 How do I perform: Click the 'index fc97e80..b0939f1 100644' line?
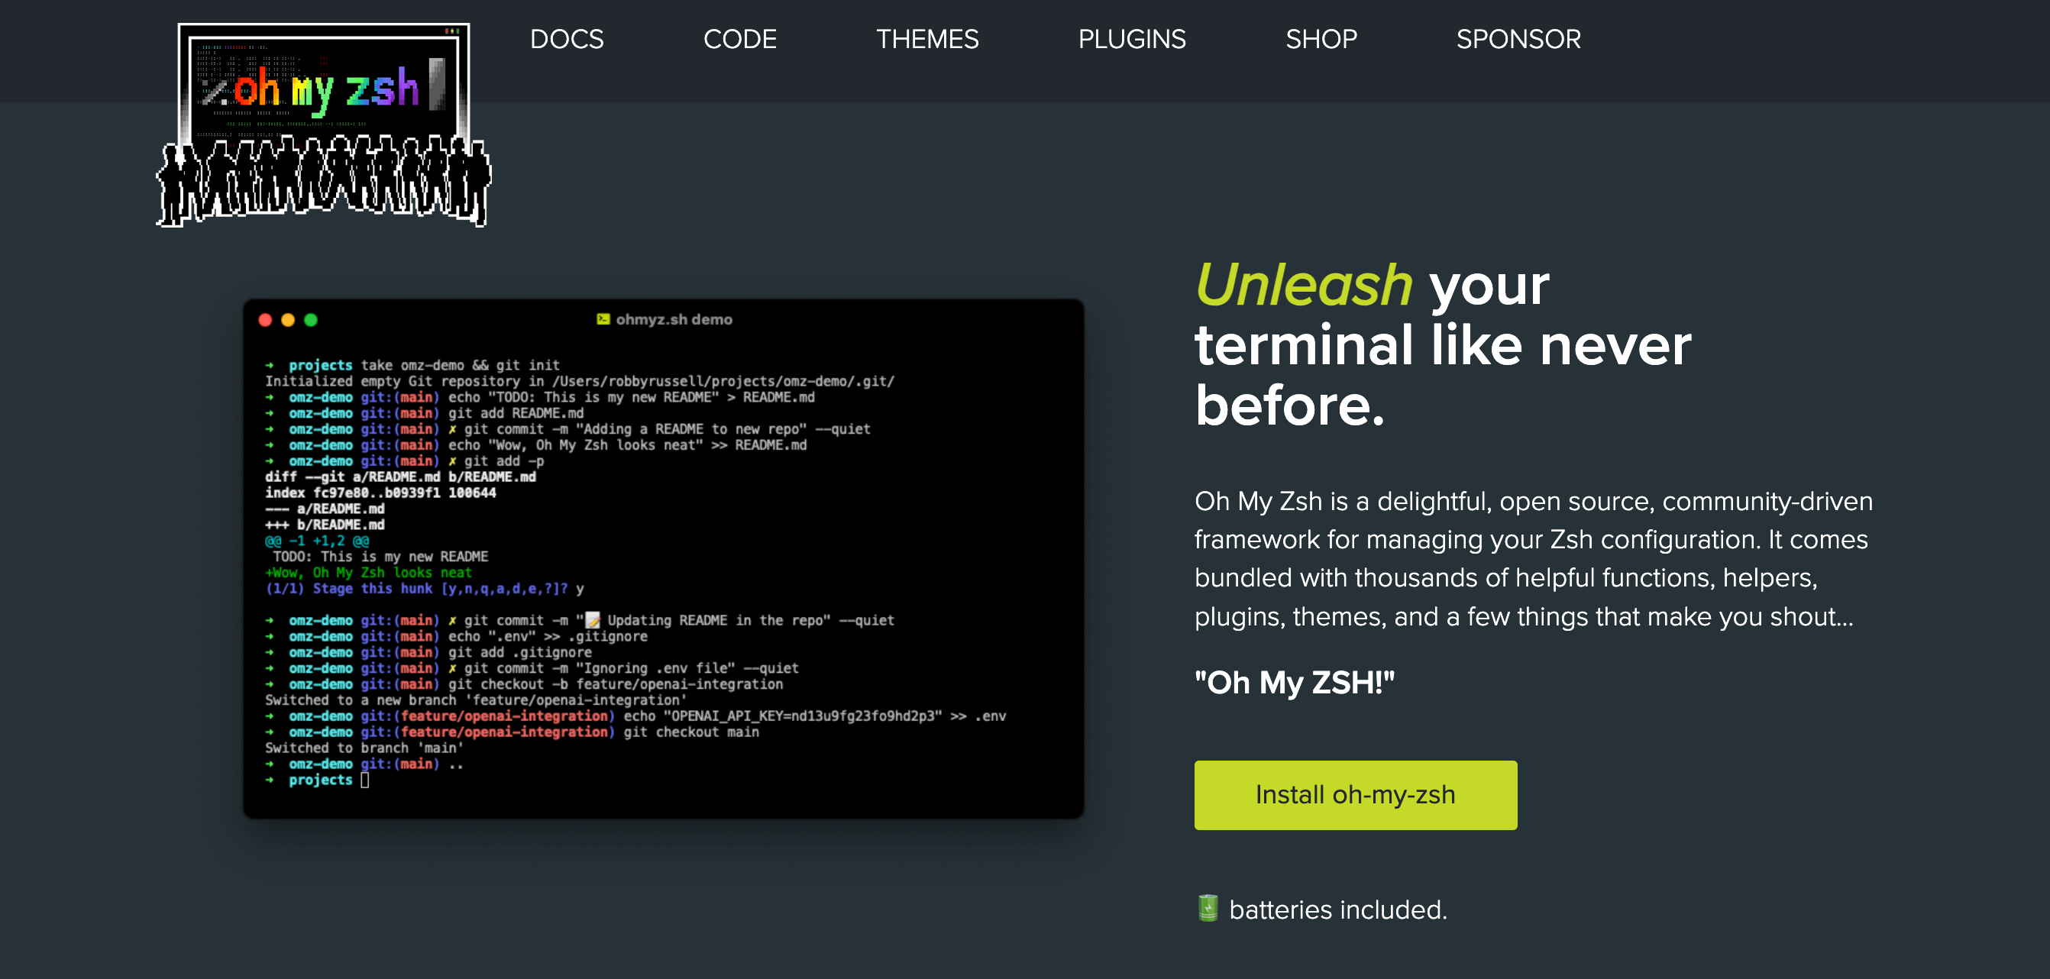pyautogui.click(x=380, y=493)
